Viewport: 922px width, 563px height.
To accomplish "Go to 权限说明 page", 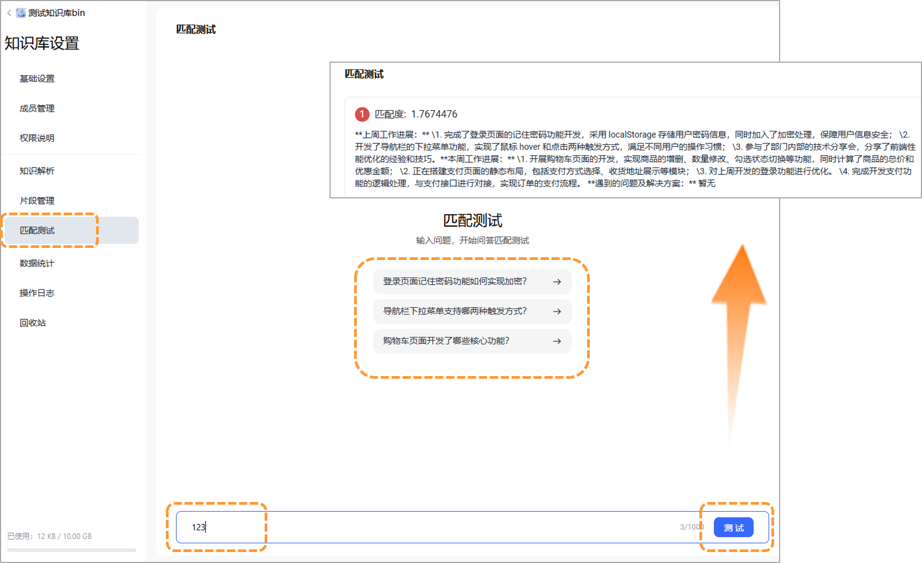I will [x=37, y=138].
